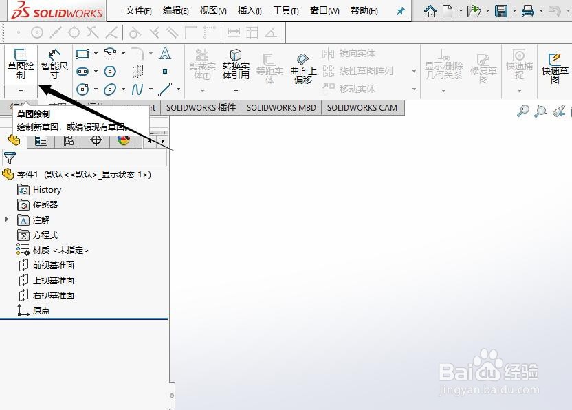572x410 pixels.
Task: Open the spline tool dropdown arrow
Action: 151,89
